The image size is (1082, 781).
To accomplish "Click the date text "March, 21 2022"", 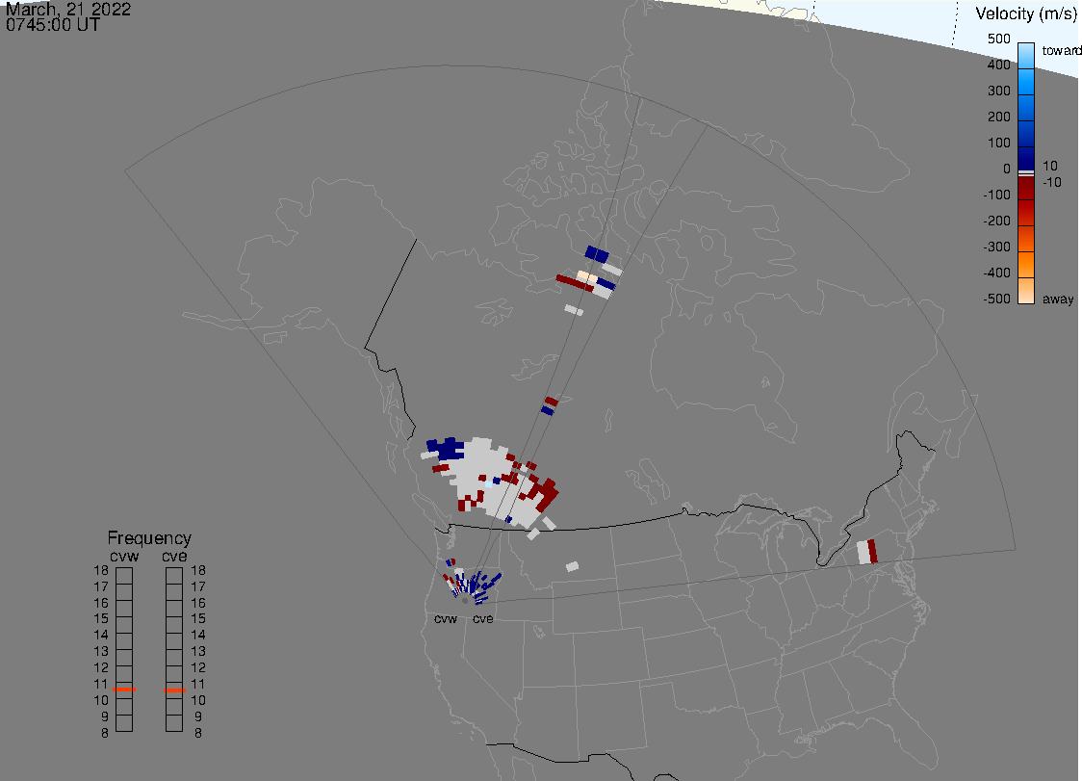I will (68, 10).
